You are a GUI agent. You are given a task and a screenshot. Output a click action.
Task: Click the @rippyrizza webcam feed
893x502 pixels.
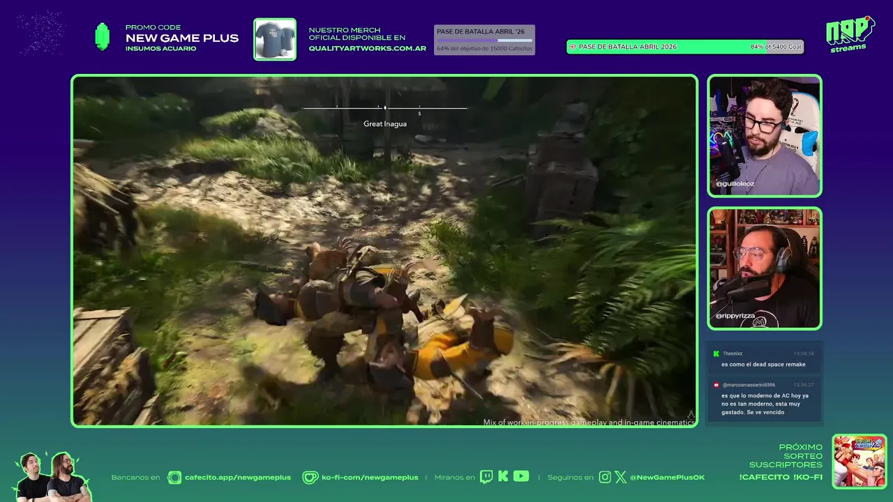click(765, 268)
